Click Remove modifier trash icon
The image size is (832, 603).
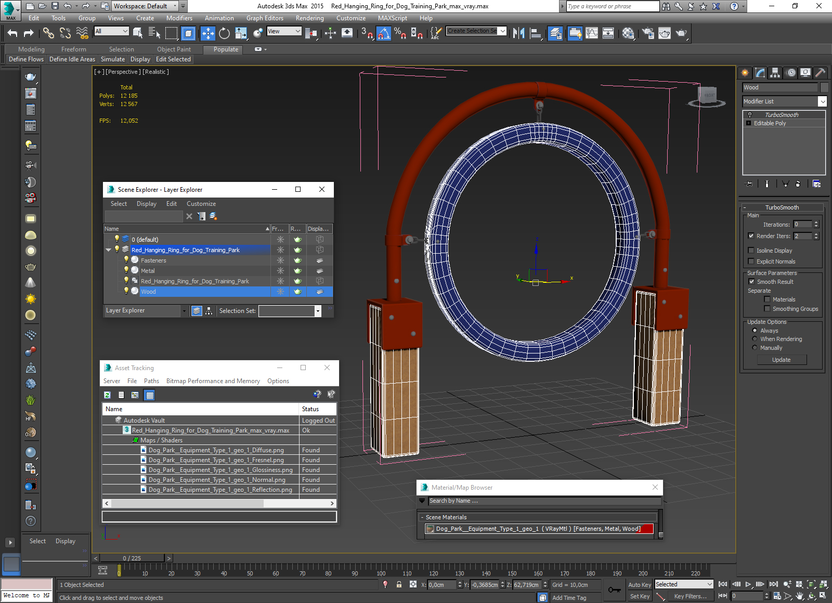coord(798,183)
